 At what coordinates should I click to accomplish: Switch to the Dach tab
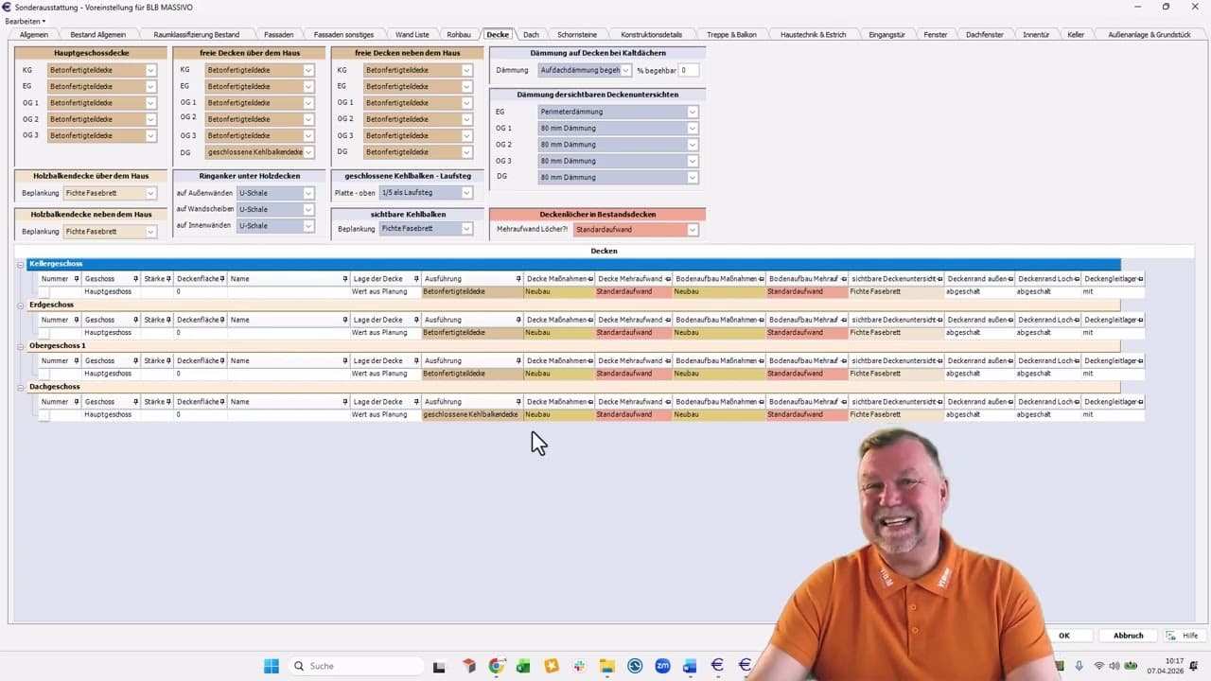pyautogui.click(x=531, y=35)
